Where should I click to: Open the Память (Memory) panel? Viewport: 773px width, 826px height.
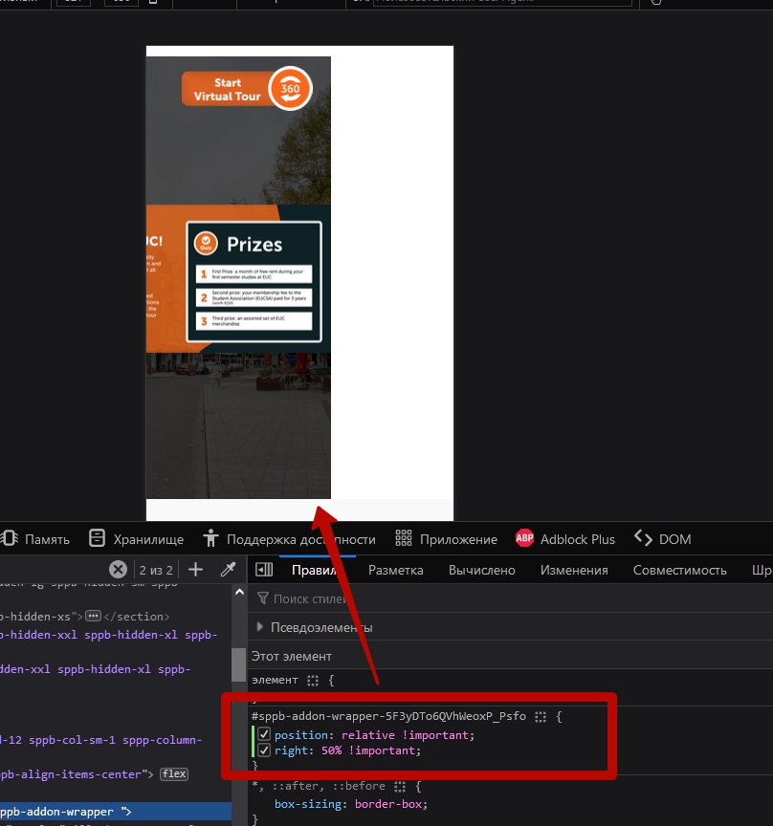pos(38,539)
